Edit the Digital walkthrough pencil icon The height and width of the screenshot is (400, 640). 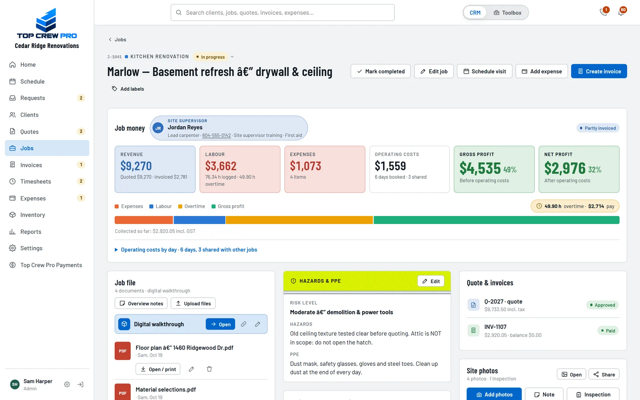coord(258,324)
